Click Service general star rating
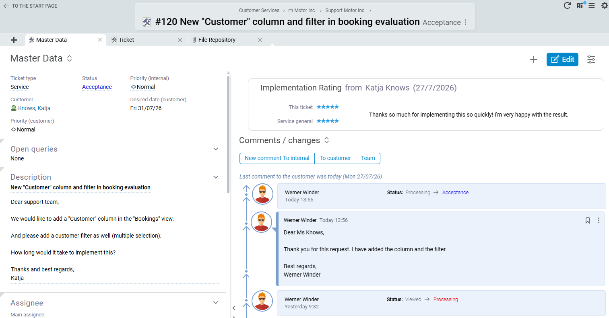Screen dimensions: 609x318 coord(328,121)
